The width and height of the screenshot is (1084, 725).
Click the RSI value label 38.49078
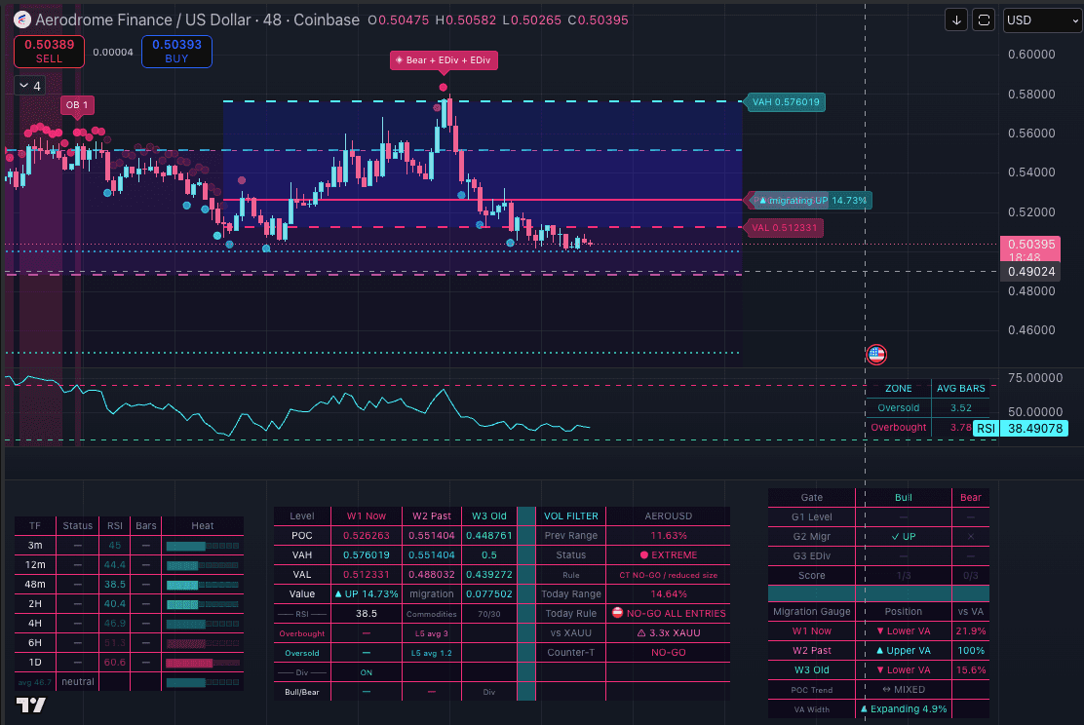click(x=1035, y=429)
